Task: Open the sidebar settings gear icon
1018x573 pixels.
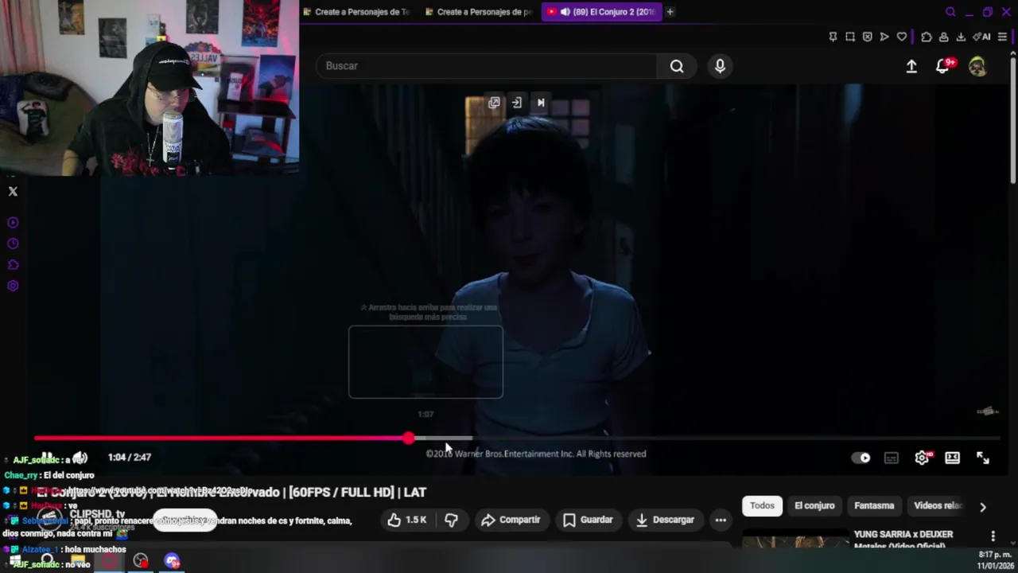Action: point(13,286)
